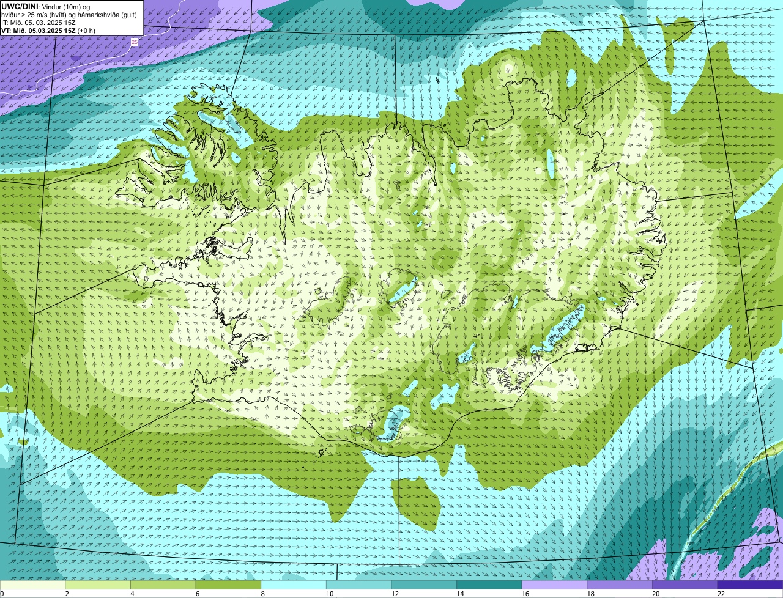Viewport: 783px width, 598px height.
Task: Click the dark indigo swatch above 22 m/s
Action: (x=751, y=585)
